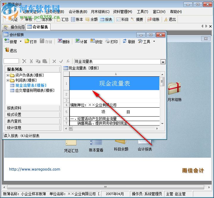Expand the 统计信息 panel

point(33,128)
